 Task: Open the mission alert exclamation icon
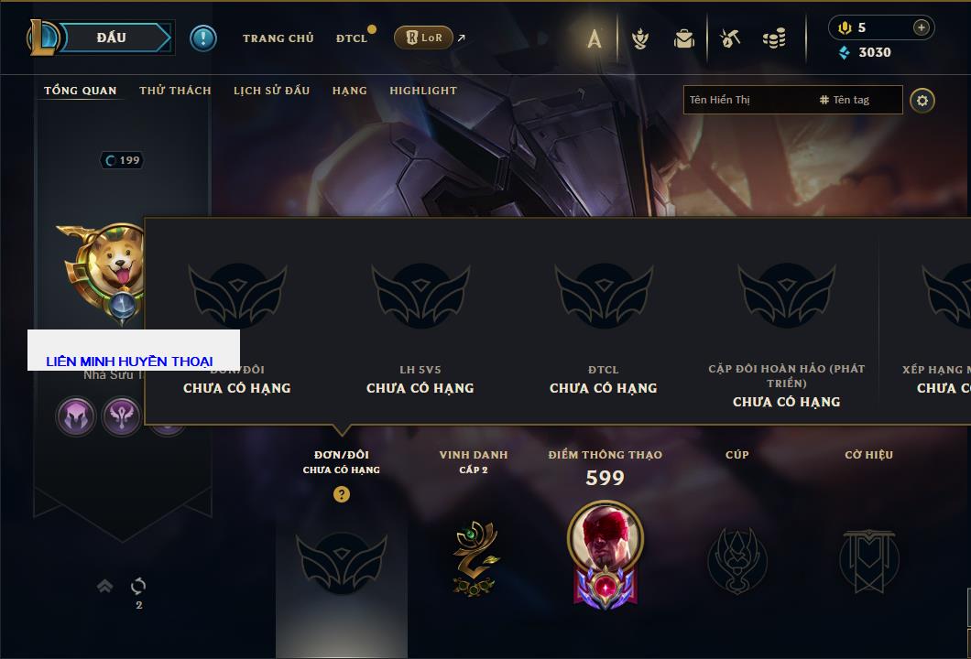[x=203, y=38]
